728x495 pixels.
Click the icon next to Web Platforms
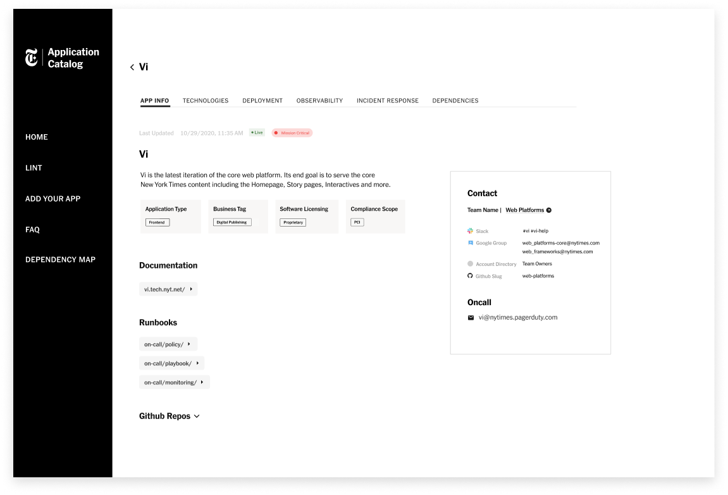coord(549,210)
